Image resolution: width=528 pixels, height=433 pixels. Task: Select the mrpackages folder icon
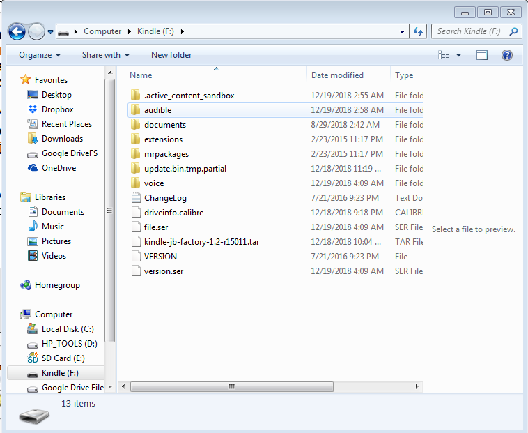pos(135,153)
